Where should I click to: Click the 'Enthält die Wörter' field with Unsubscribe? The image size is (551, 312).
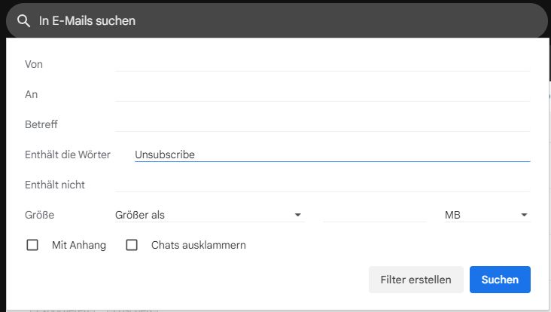click(x=332, y=154)
